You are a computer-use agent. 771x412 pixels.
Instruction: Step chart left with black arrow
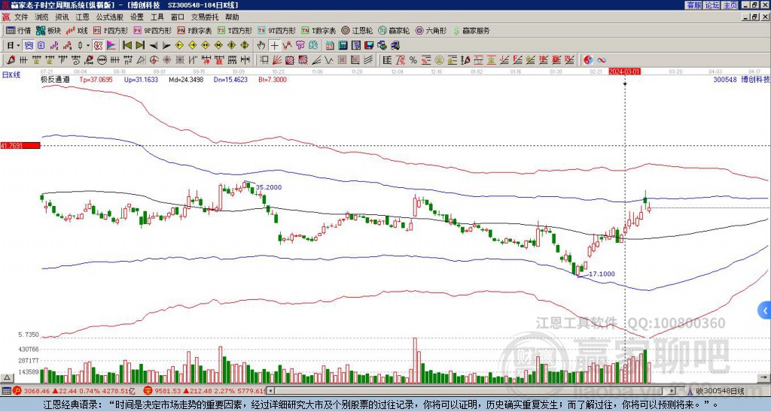click(x=154, y=46)
